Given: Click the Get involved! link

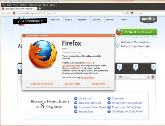Looking at the screenshot, I should pos(87,77).
